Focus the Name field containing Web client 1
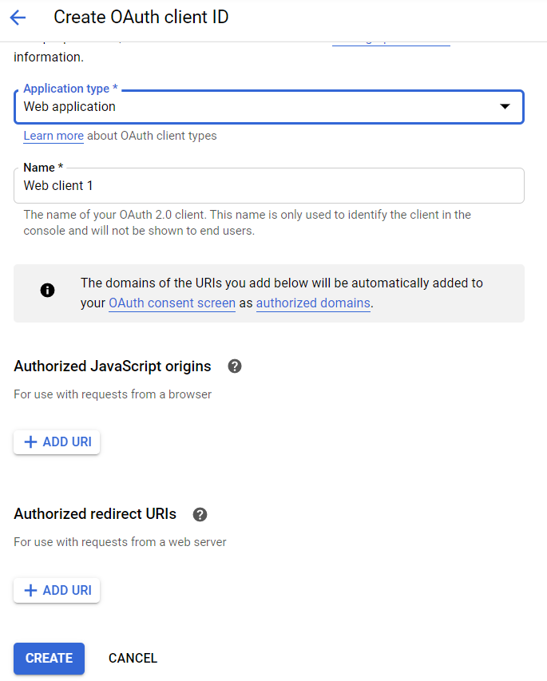This screenshot has height=681, width=547. tap(268, 185)
